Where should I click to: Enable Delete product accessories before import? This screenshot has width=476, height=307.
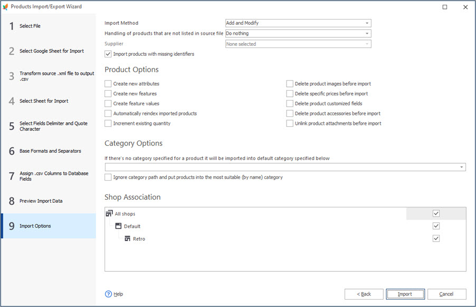click(x=290, y=113)
